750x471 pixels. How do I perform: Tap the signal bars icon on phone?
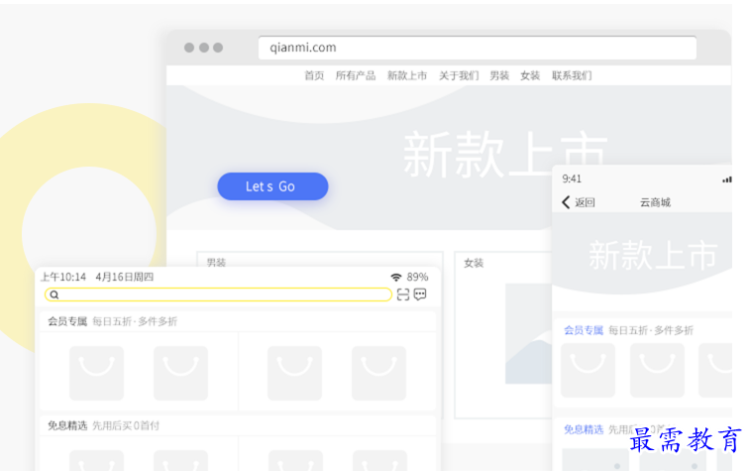click(727, 180)
